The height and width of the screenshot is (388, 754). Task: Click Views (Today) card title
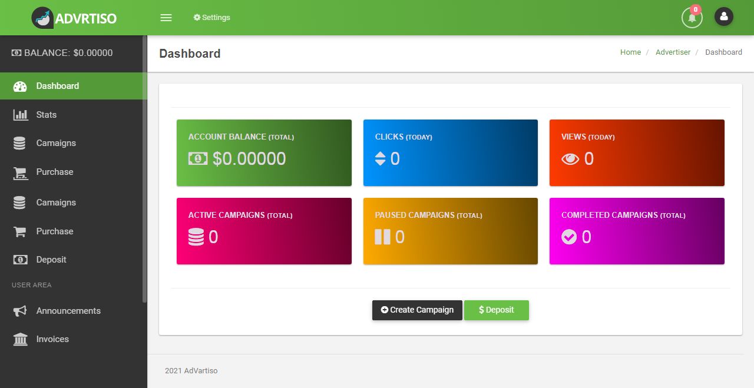tap(588, 137)
